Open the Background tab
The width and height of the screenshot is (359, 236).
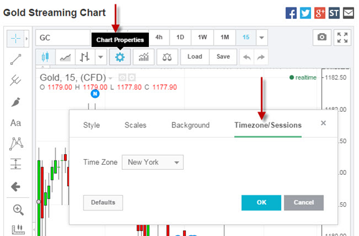[191, 125]
